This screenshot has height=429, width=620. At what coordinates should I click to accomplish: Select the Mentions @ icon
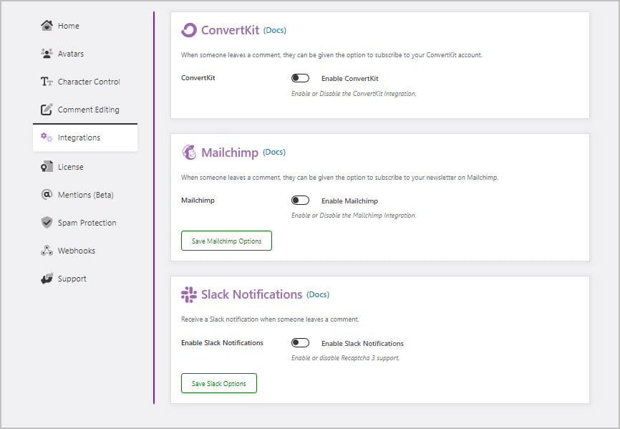pos(47,194)
